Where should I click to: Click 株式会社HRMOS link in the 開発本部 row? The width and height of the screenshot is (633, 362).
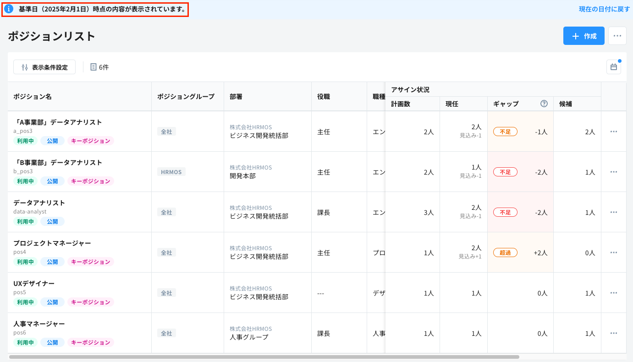[x=250, y=167]
